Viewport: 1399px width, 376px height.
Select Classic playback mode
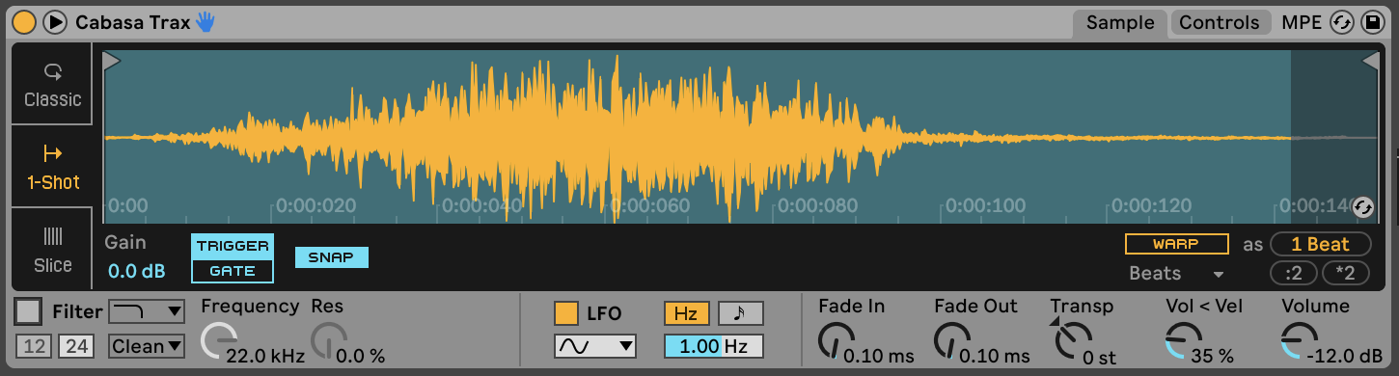point(52,85)
